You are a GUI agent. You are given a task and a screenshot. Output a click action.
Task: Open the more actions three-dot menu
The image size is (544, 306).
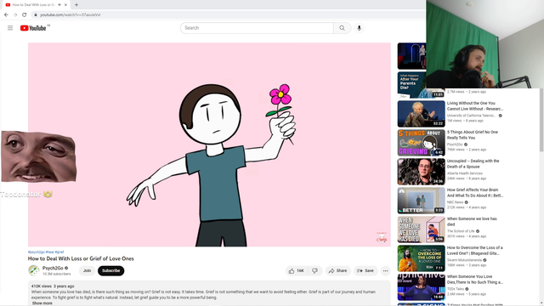click(385, 270)
